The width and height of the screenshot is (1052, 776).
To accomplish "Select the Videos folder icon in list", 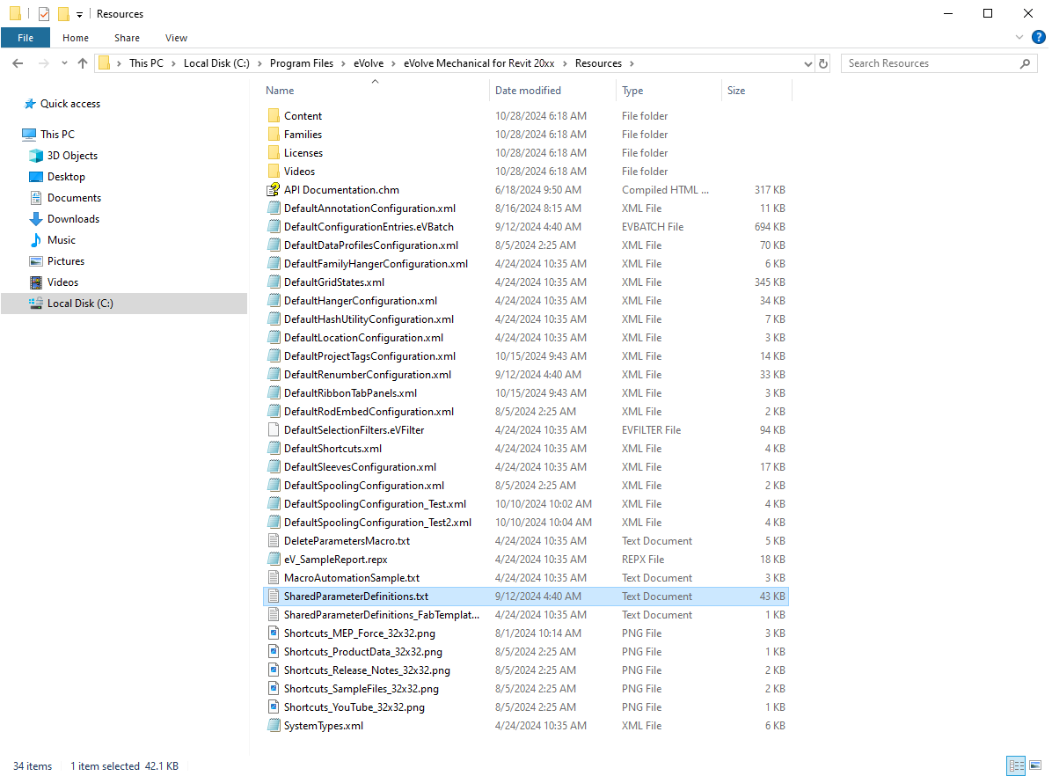I will coord(273,172).
